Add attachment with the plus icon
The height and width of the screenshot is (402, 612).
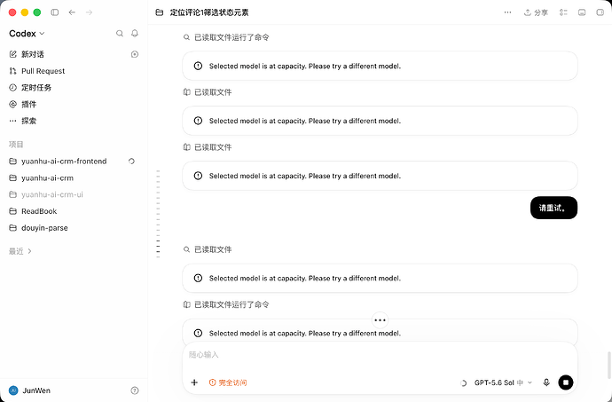tap(194, 382)
